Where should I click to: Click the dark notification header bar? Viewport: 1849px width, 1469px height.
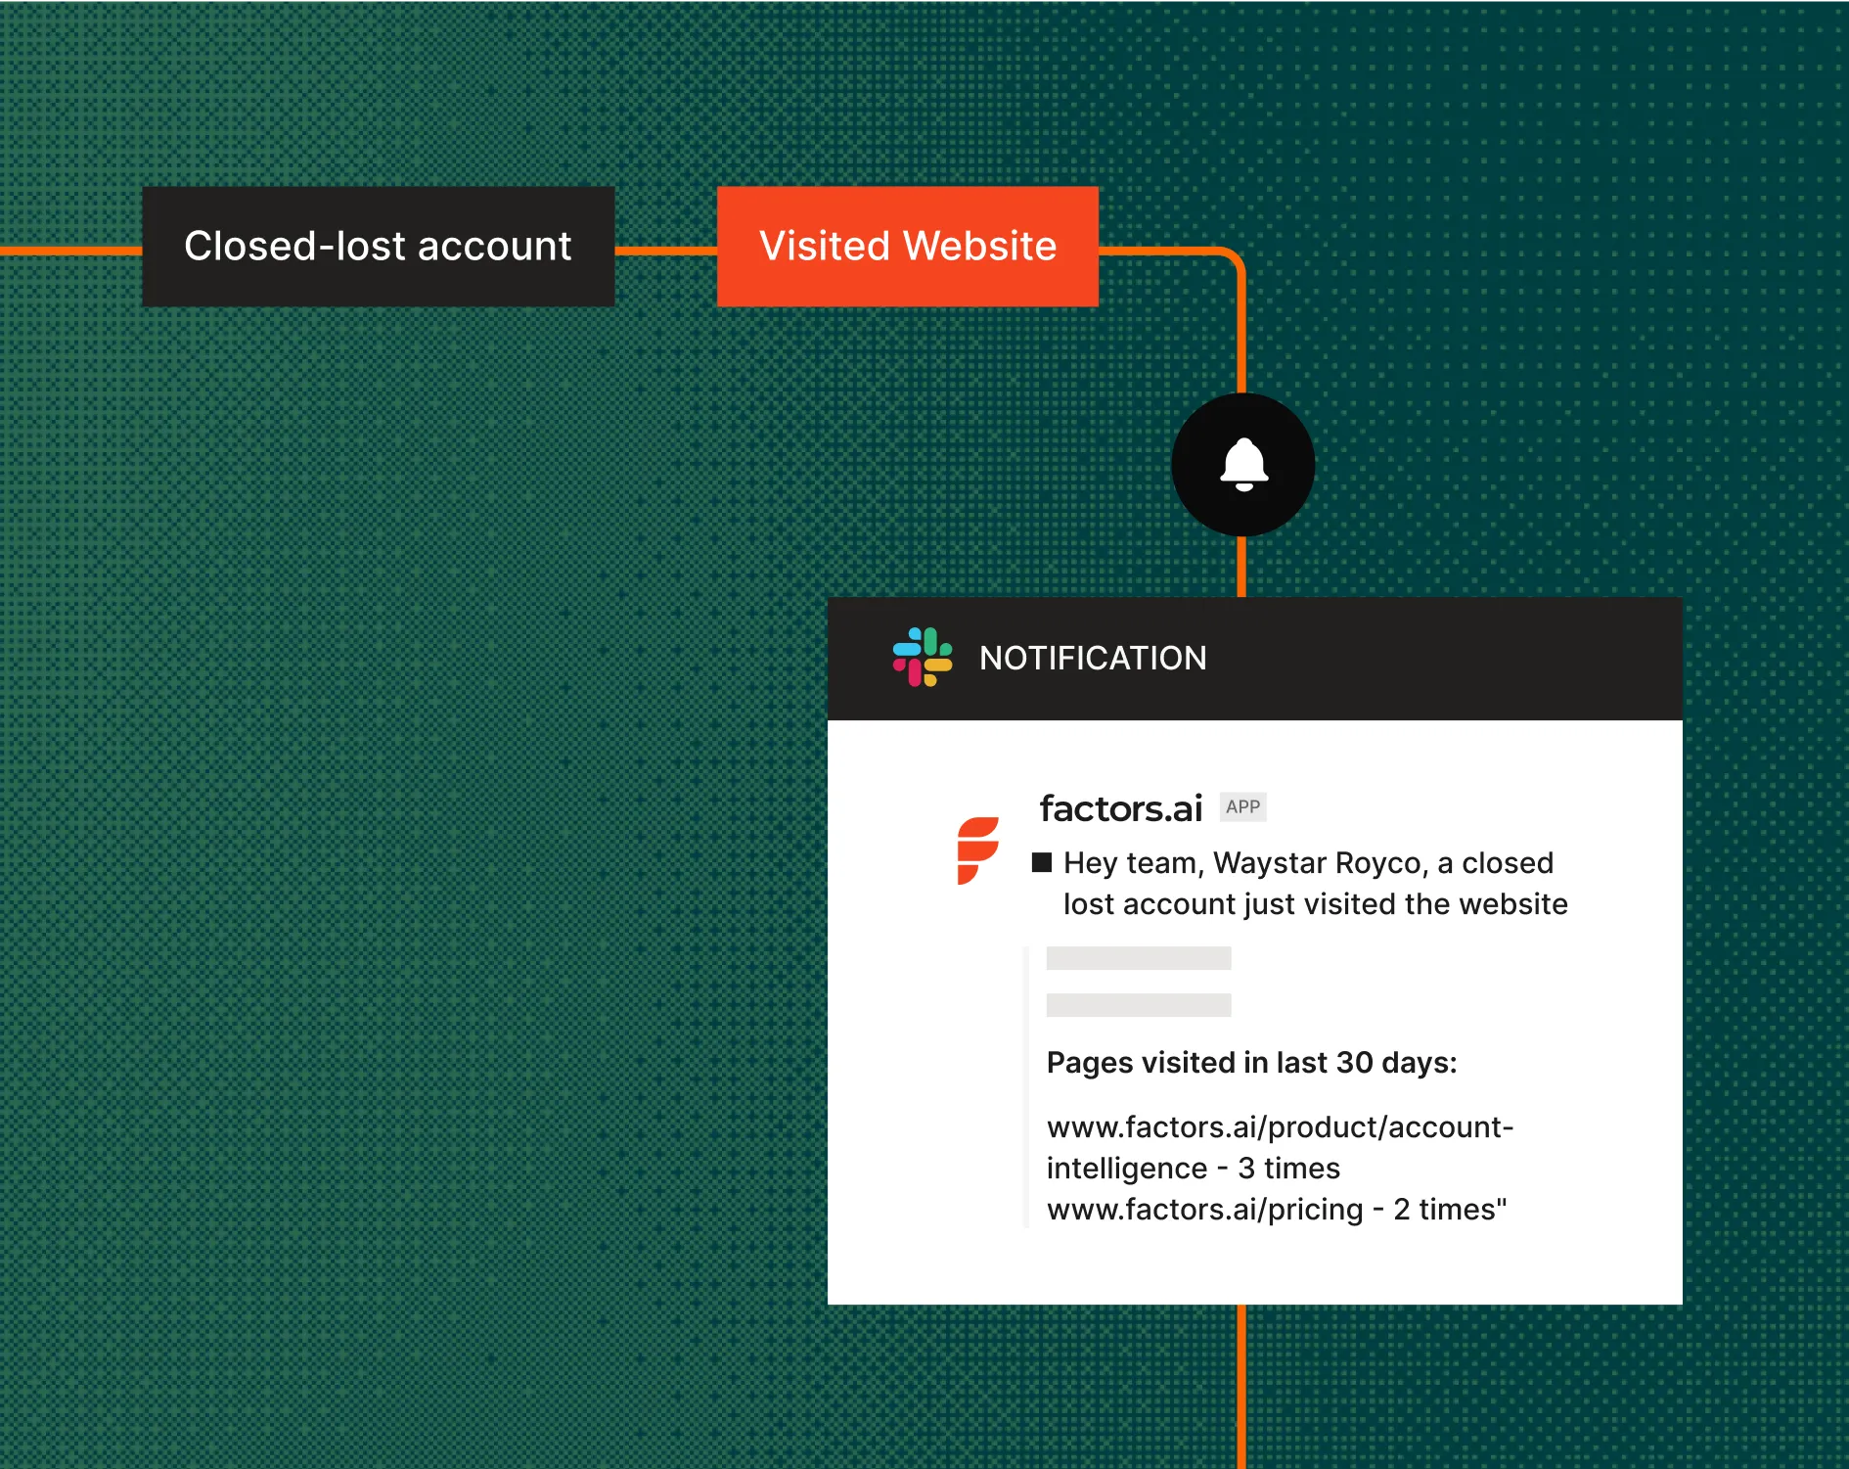tap(1254, 659)
